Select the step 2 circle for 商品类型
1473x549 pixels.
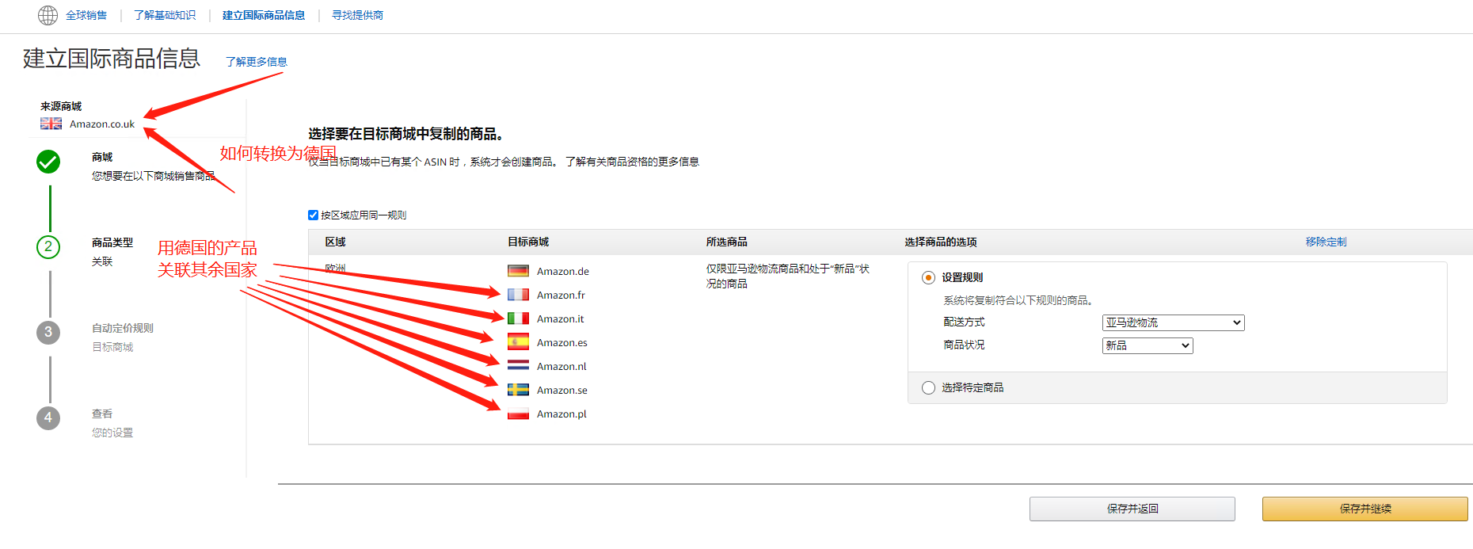[x=48, y=246]
